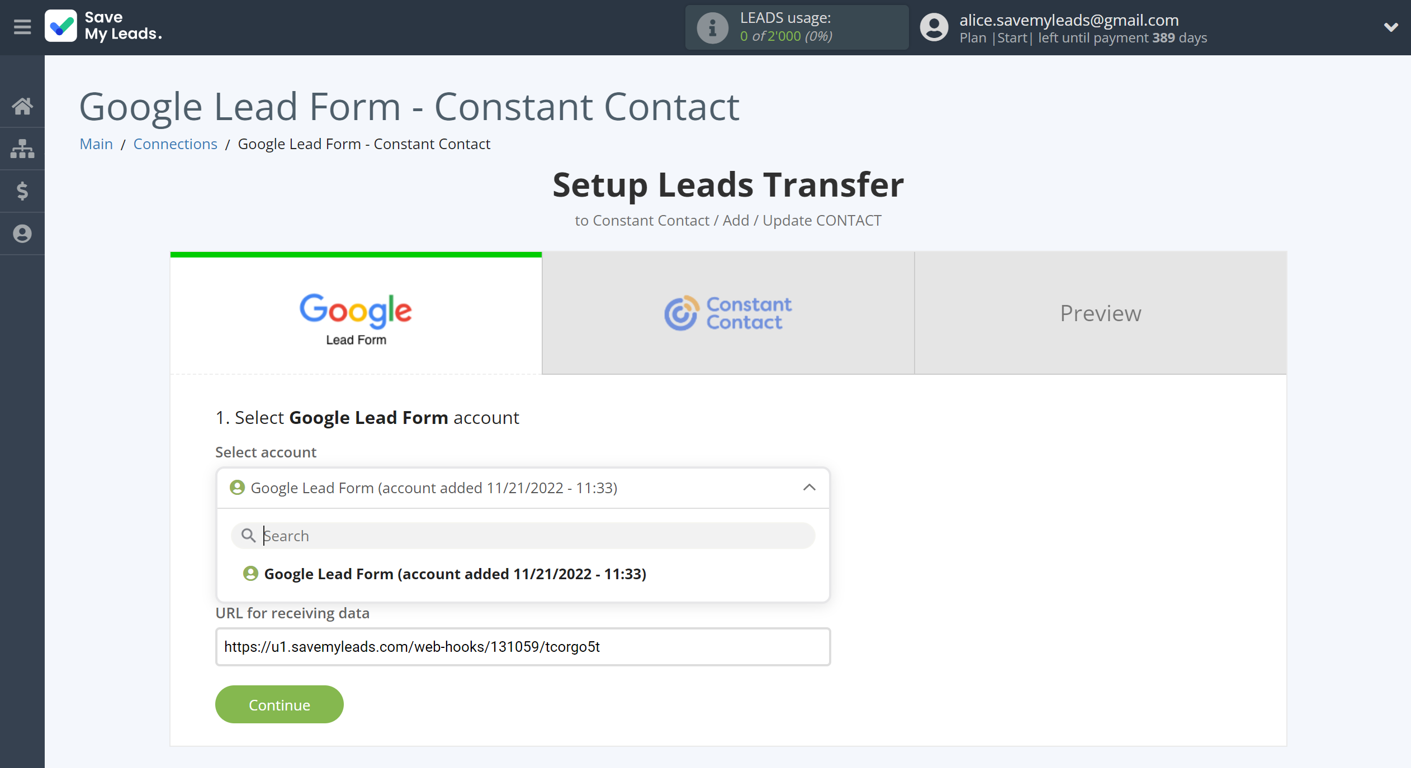This screenshot has width=1411, height=768.
Task: Click the Continue button
Action: [x=279, y=704]
